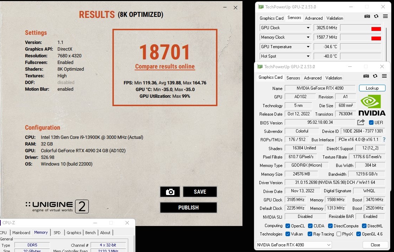This screenshot has height=252, width=394.
Task: Toggle the Ray Tracing checkbox
Action: (x=310, y=234)
